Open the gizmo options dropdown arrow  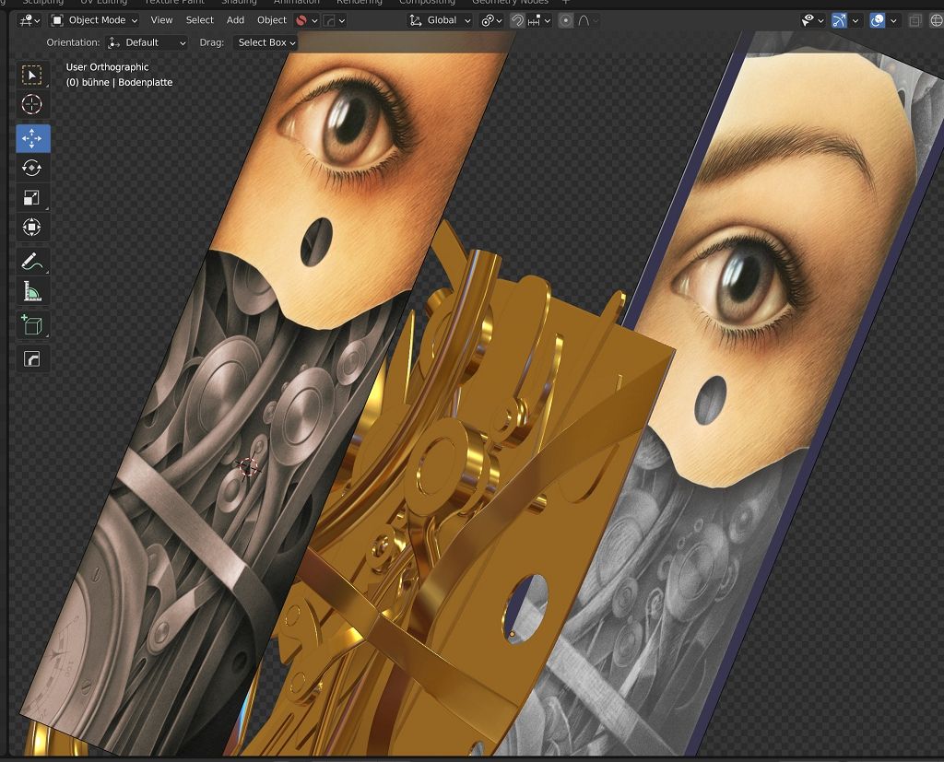pos(855,20)
